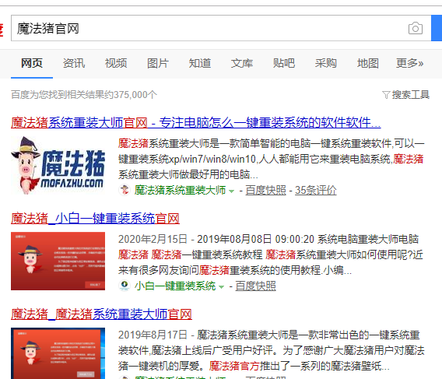The height and width of the screenshot is (379, 442).
Task: Expand the 更多» tabs menu
Action: [x=409, y=63]
